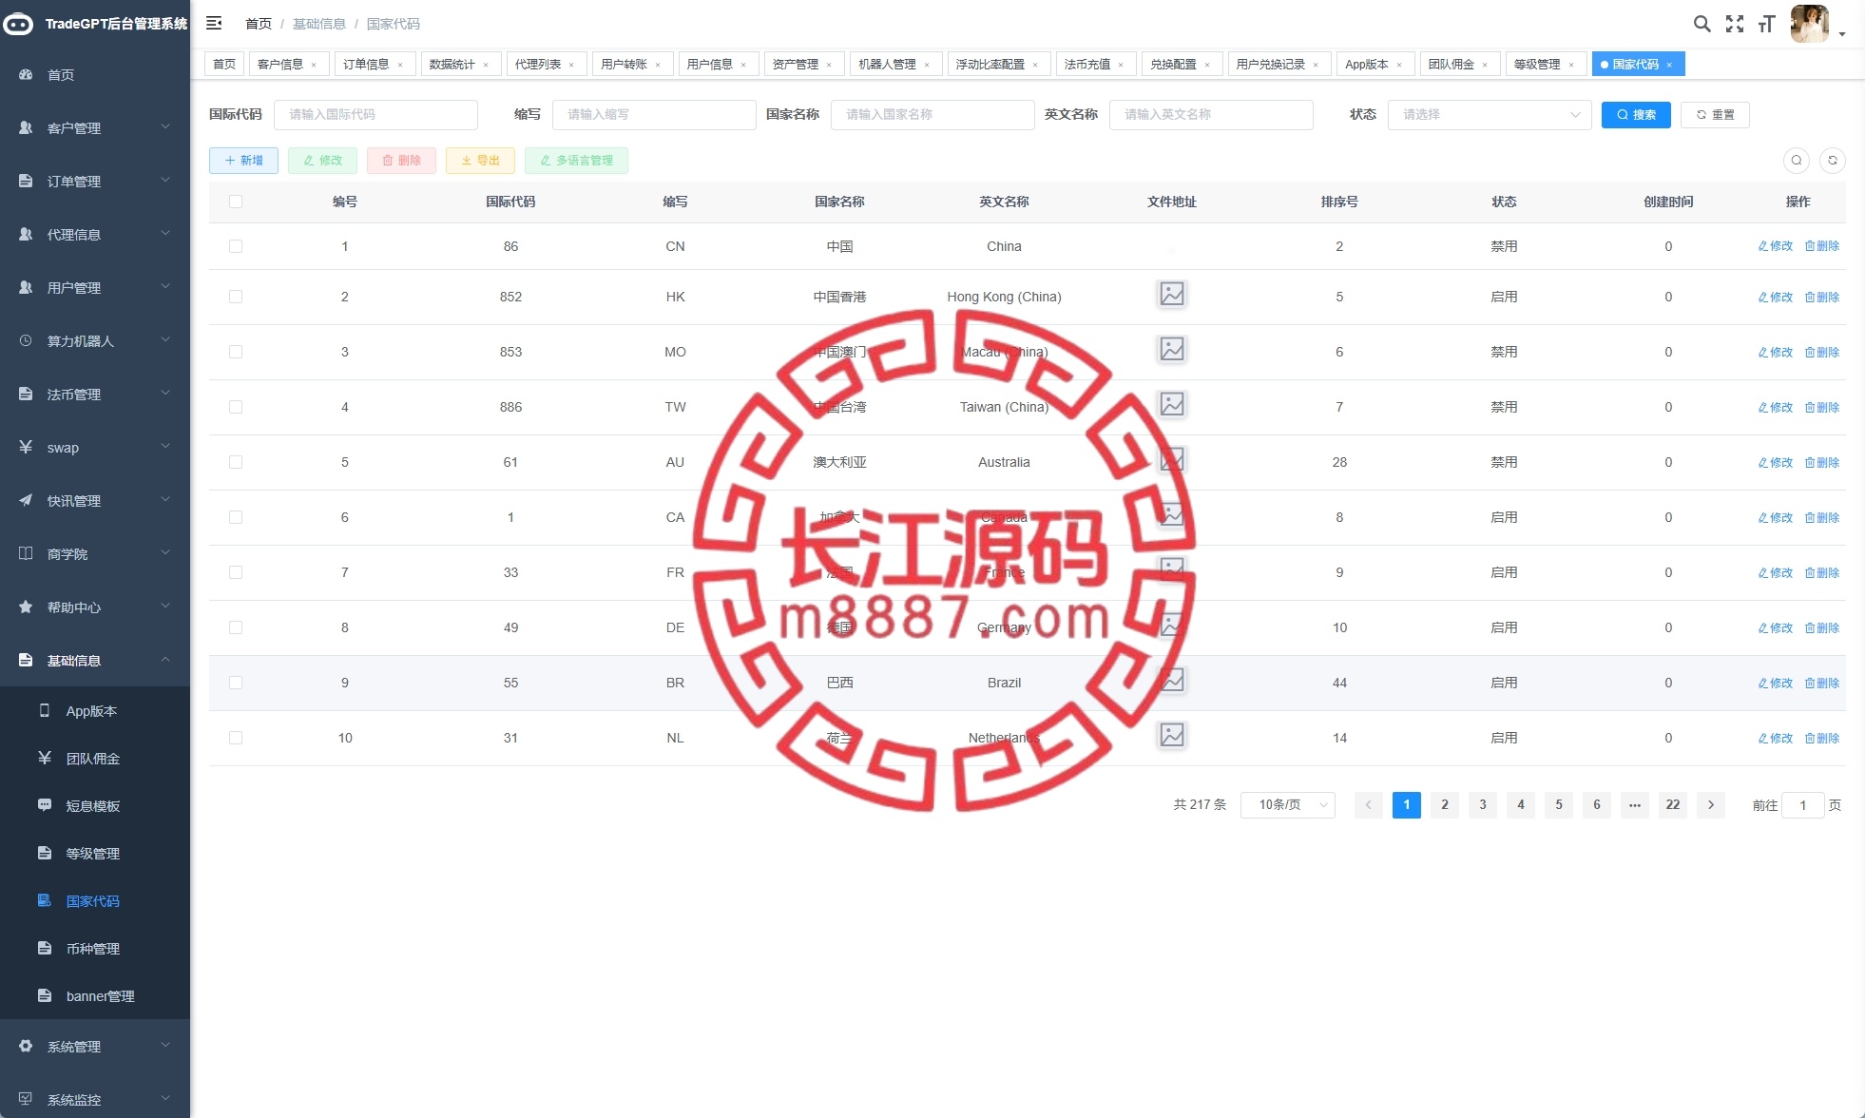Screen dimensions: 1865x1118
Task: Expand the 算力机器人 sidebar menu
Action: click(95, 341)
